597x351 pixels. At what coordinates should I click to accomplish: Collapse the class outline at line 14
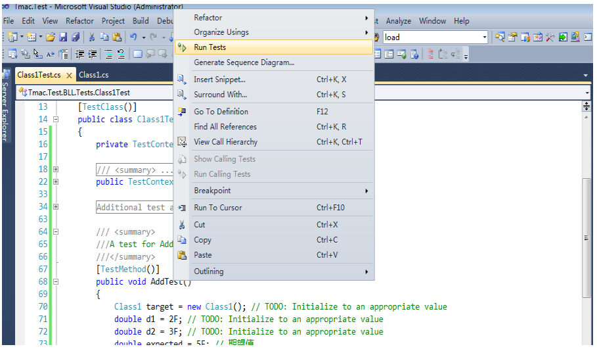[x=56, y=119]
